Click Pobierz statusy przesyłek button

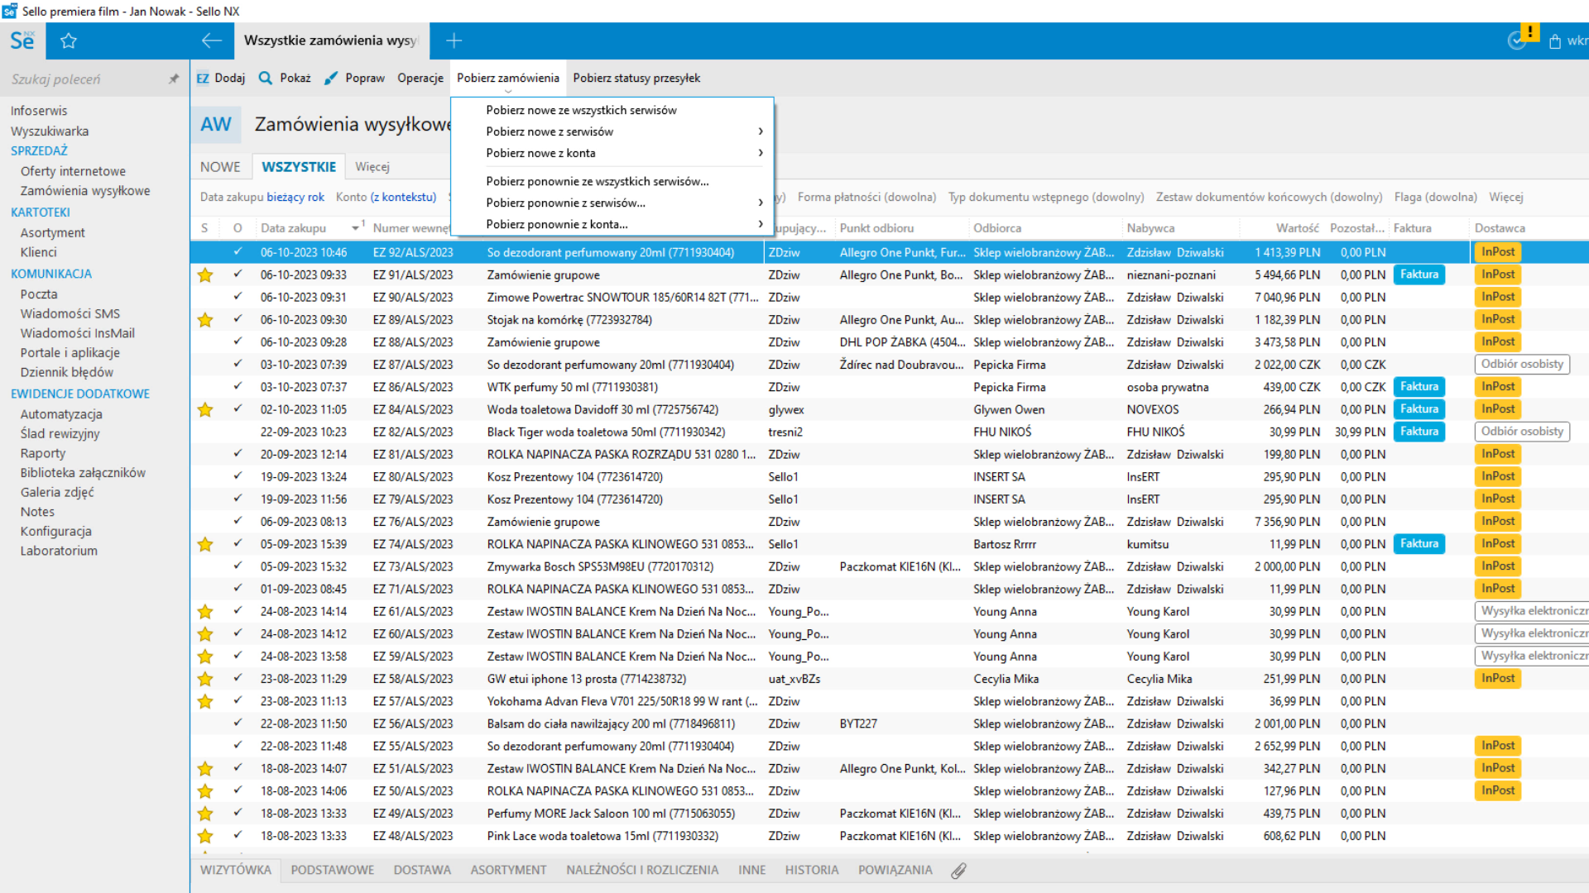click(636, 78)
